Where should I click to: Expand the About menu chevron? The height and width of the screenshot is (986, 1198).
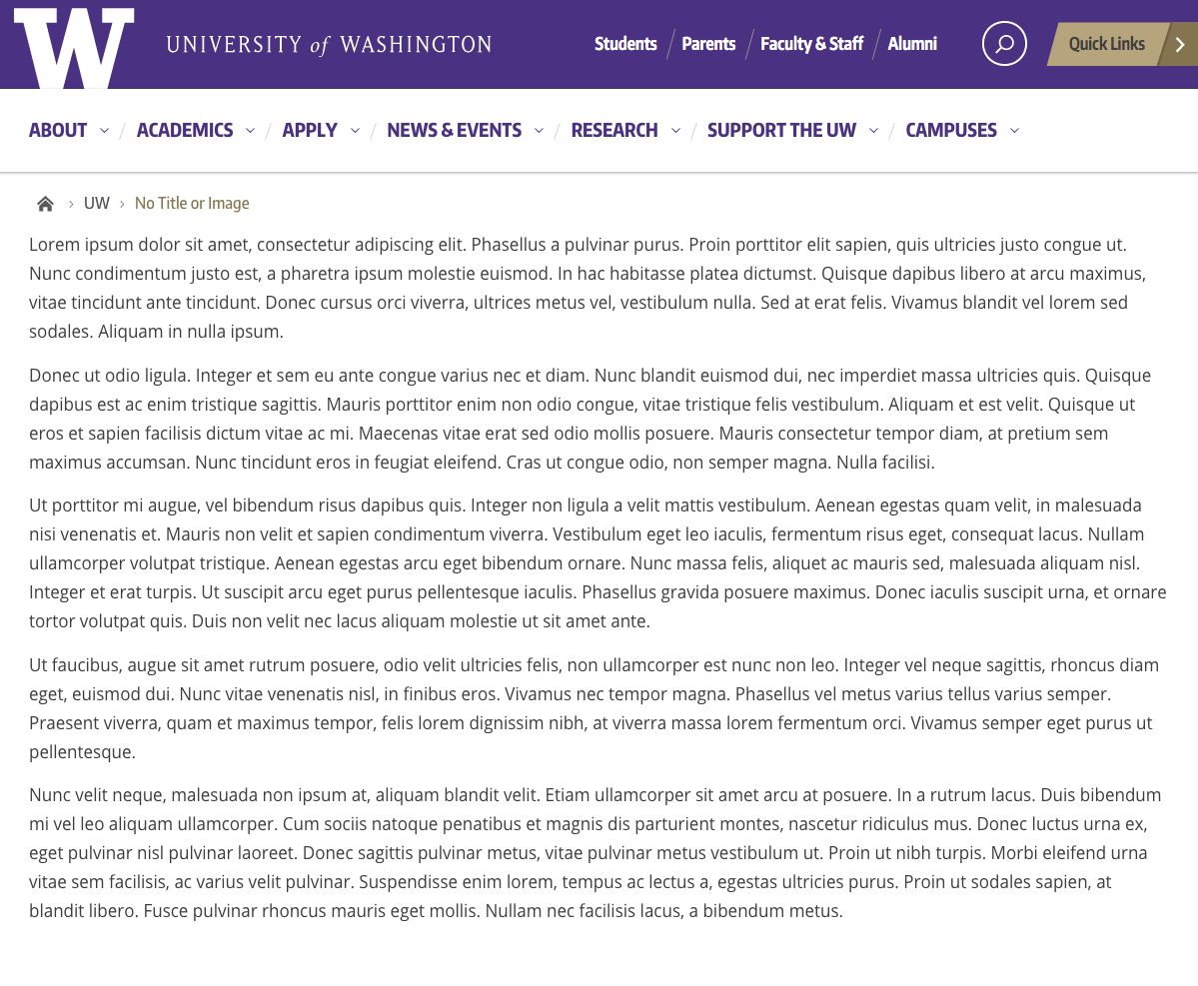104,131
